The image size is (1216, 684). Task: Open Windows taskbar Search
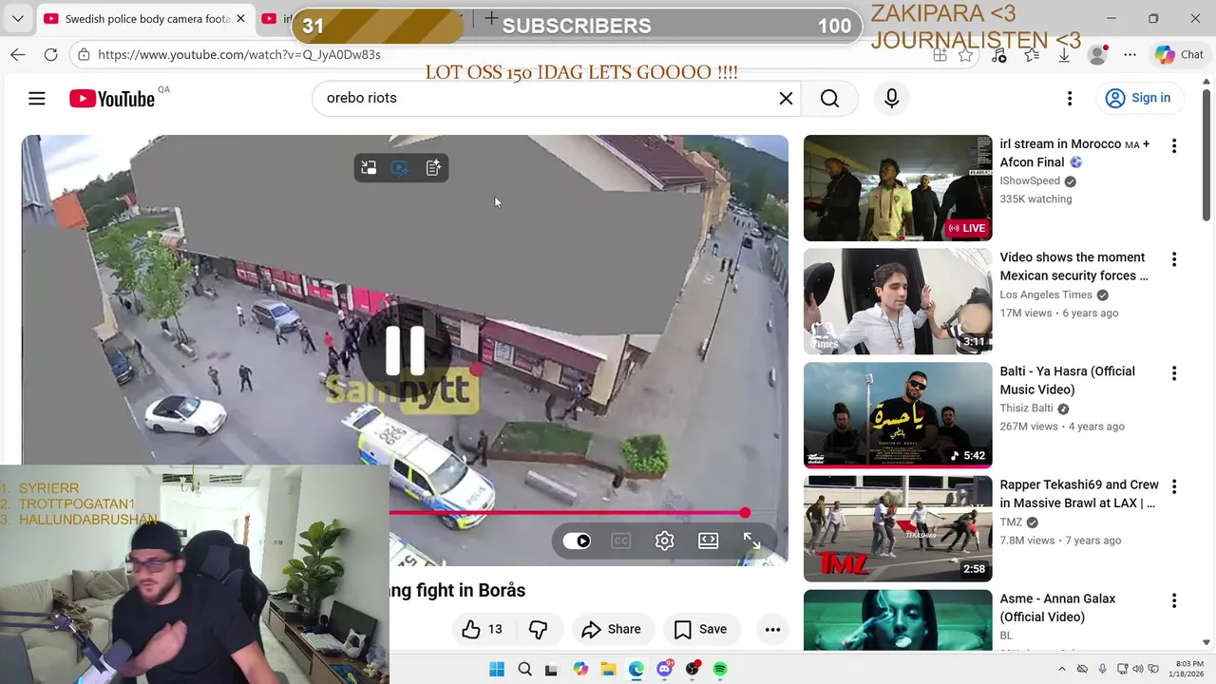[524, 669]
